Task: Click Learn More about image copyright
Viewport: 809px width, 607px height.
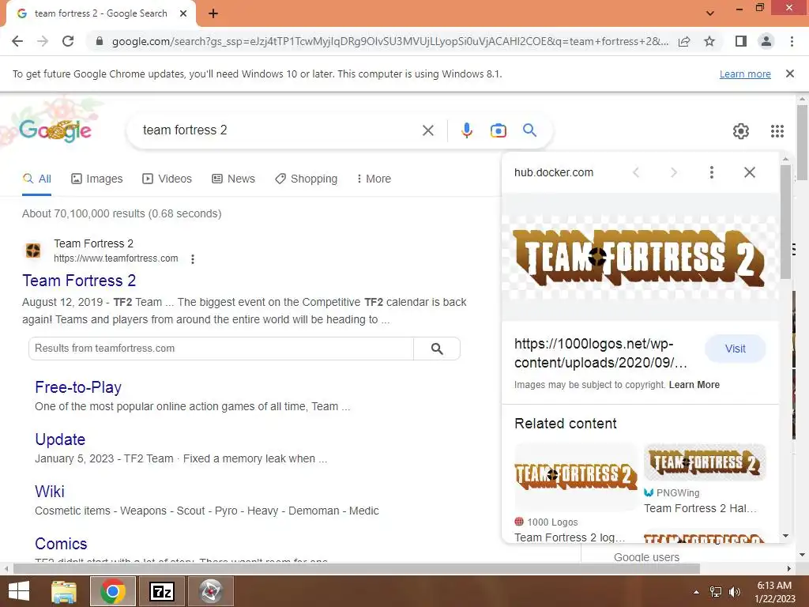Action: click(694, 385)
